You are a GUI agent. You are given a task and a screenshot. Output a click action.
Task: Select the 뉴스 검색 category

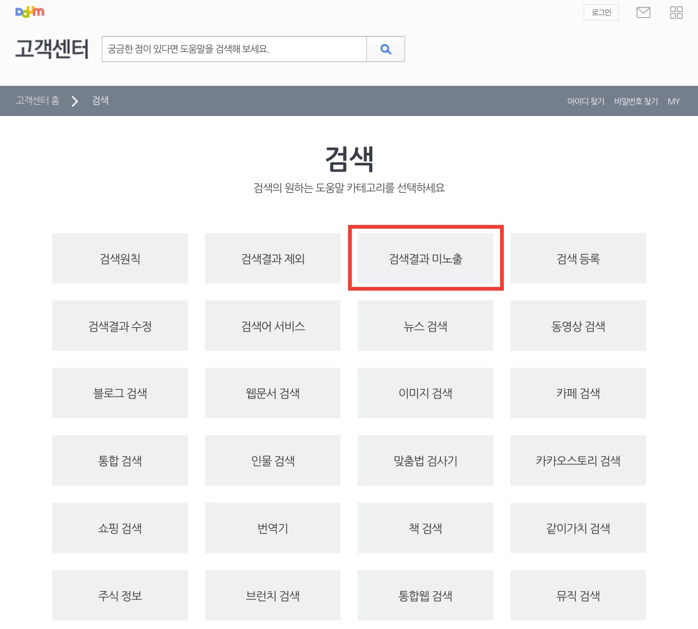[425, 325]
